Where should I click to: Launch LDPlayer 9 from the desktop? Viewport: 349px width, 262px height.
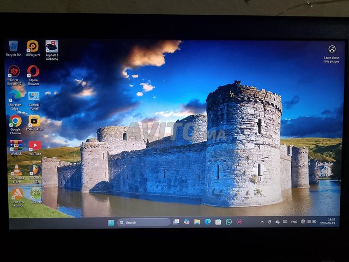(33, 47)
